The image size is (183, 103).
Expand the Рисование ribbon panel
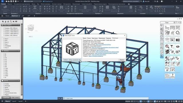click(x=15, y=13)
